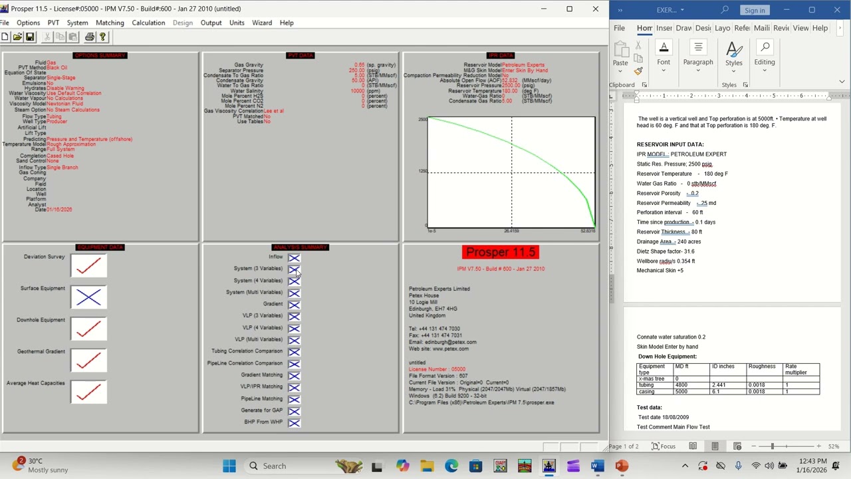This screenshot has height=479, width=851.
Task: Click the Paste clipboard icon in Prosper toolbar
Action: [x=72, y=37]
